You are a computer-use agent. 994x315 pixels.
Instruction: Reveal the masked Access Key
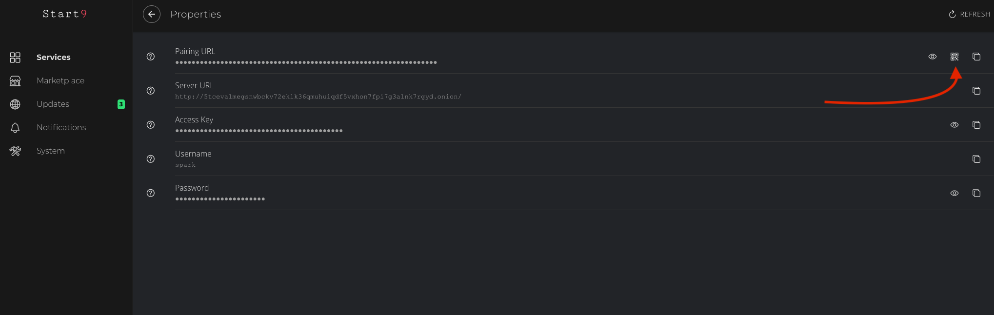[954, 125]
